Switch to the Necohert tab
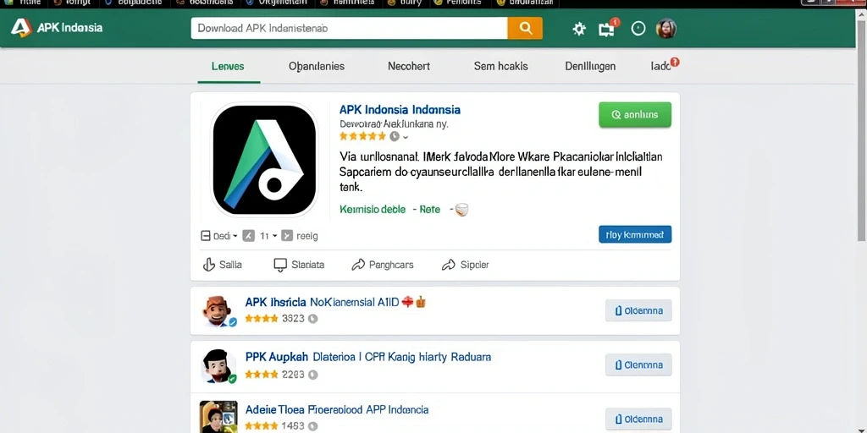 [409, 66]
